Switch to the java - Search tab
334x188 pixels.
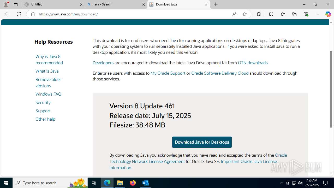click(116, 4)
